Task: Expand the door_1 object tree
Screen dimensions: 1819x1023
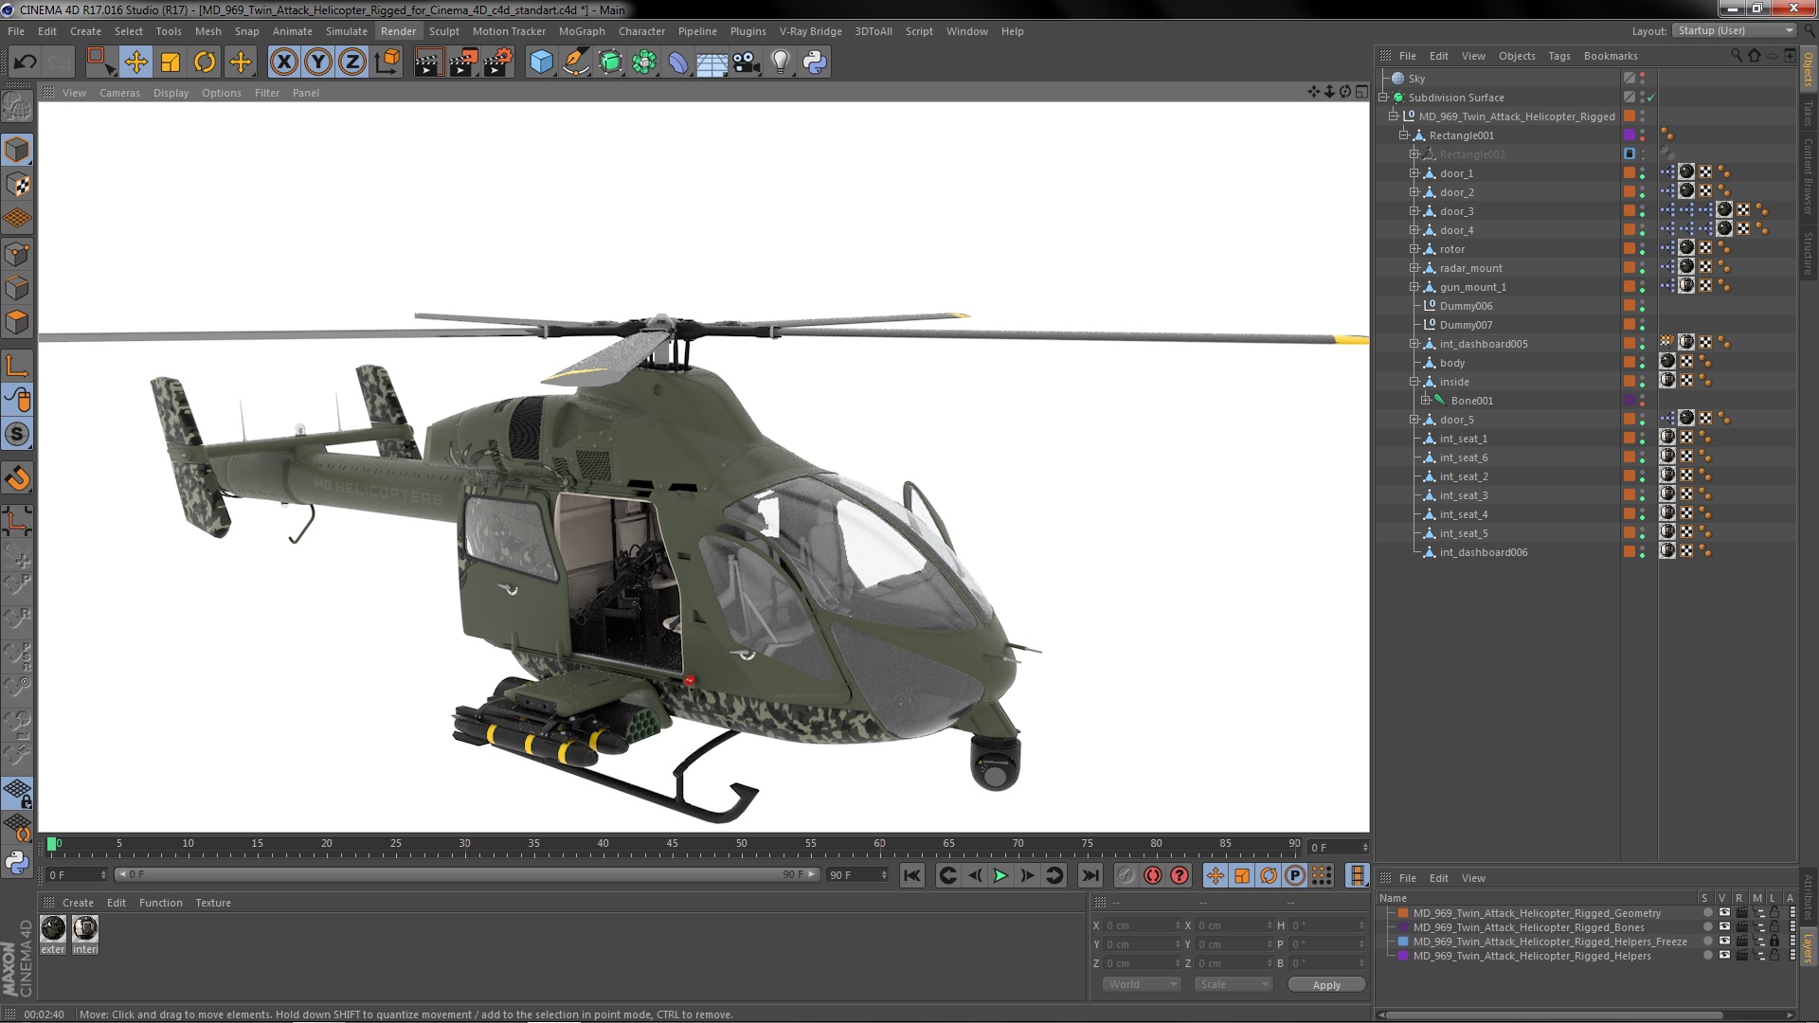Action: coord(1414,173)
